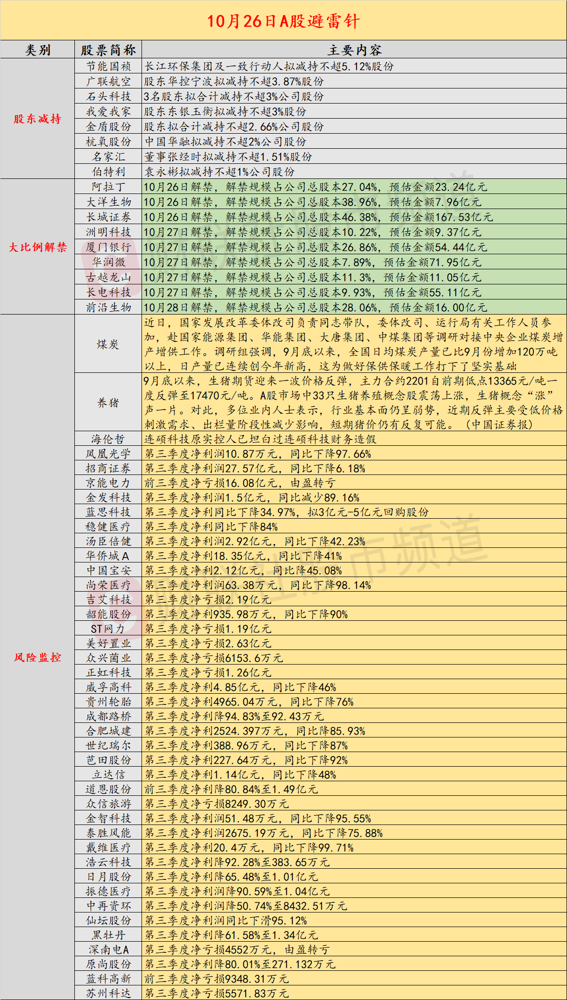Image resolution: width=567 pixels, height=1000 pixels.
Task: Select stock name 节能国祯
Action: [x=108, y=66]
